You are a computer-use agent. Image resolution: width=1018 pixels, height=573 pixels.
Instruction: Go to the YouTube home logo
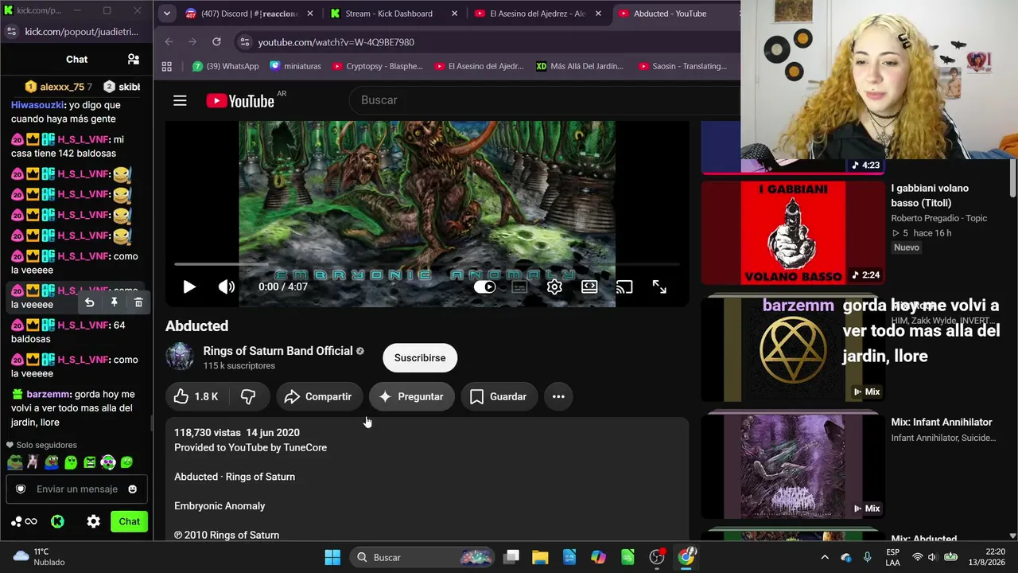(240, 100)
